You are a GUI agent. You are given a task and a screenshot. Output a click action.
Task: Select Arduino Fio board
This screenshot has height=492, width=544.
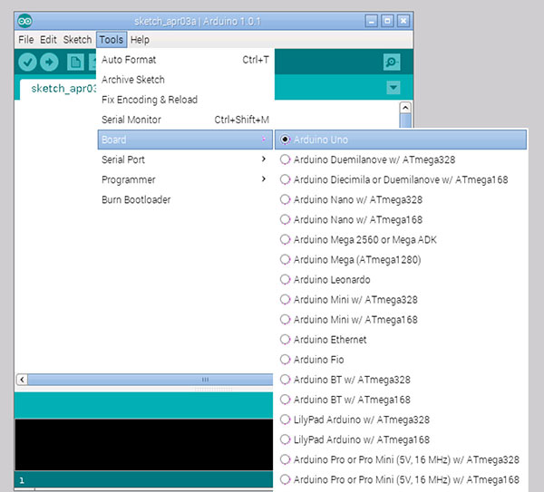401,360
